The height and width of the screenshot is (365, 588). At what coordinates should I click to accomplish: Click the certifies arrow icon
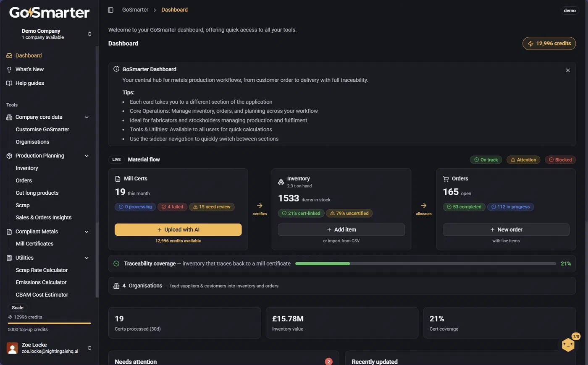pos(260,206)
